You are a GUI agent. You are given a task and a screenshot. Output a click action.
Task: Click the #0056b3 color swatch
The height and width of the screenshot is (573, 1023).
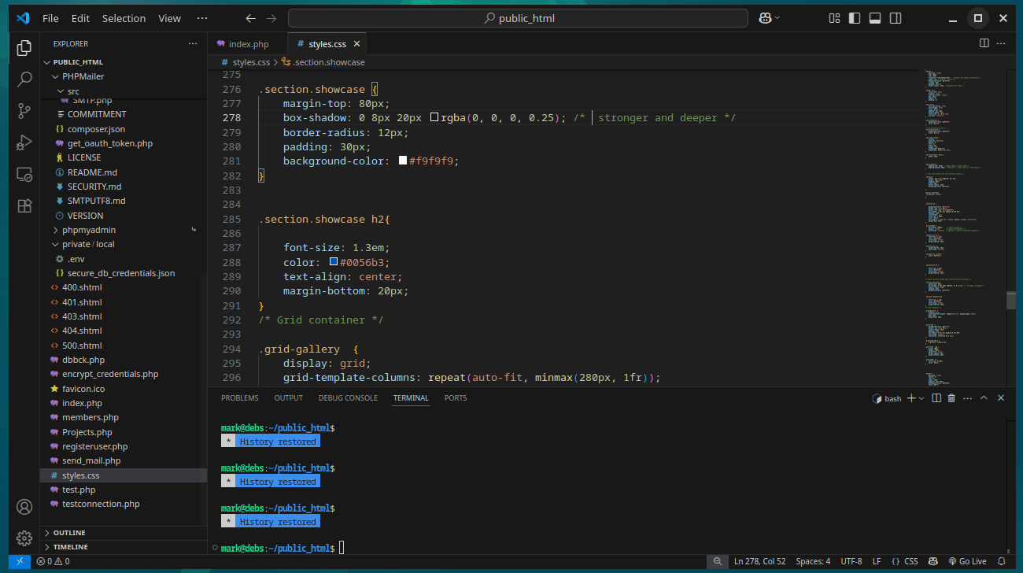tap(334, 262)
